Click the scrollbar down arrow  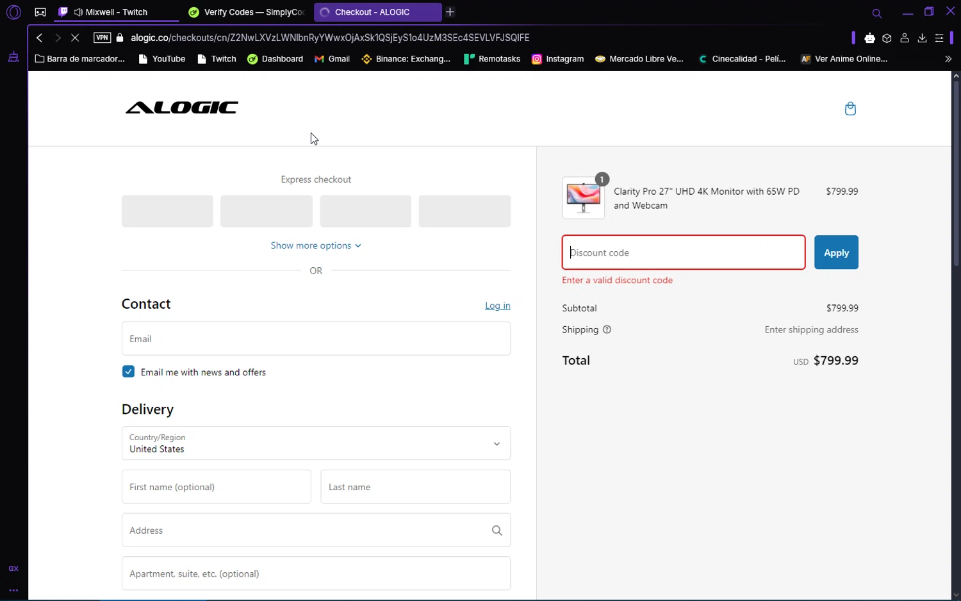point(956,595)
